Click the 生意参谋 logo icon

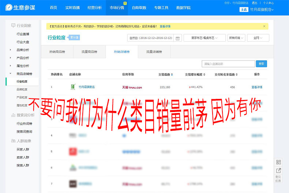[9, 8]
